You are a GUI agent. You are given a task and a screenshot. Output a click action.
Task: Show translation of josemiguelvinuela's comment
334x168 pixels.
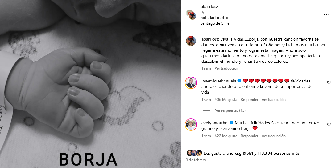(x=274, y=100)
